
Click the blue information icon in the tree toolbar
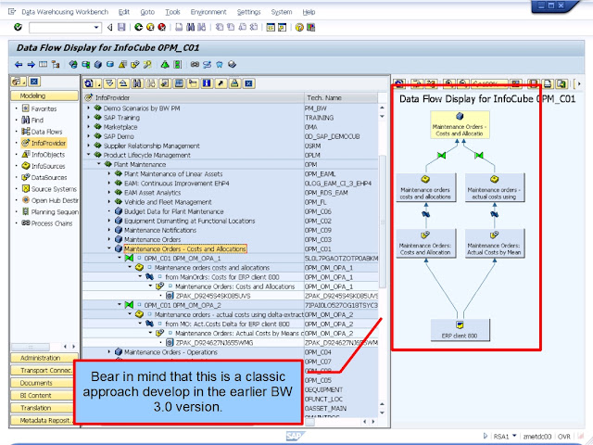(x=207, y=83)
